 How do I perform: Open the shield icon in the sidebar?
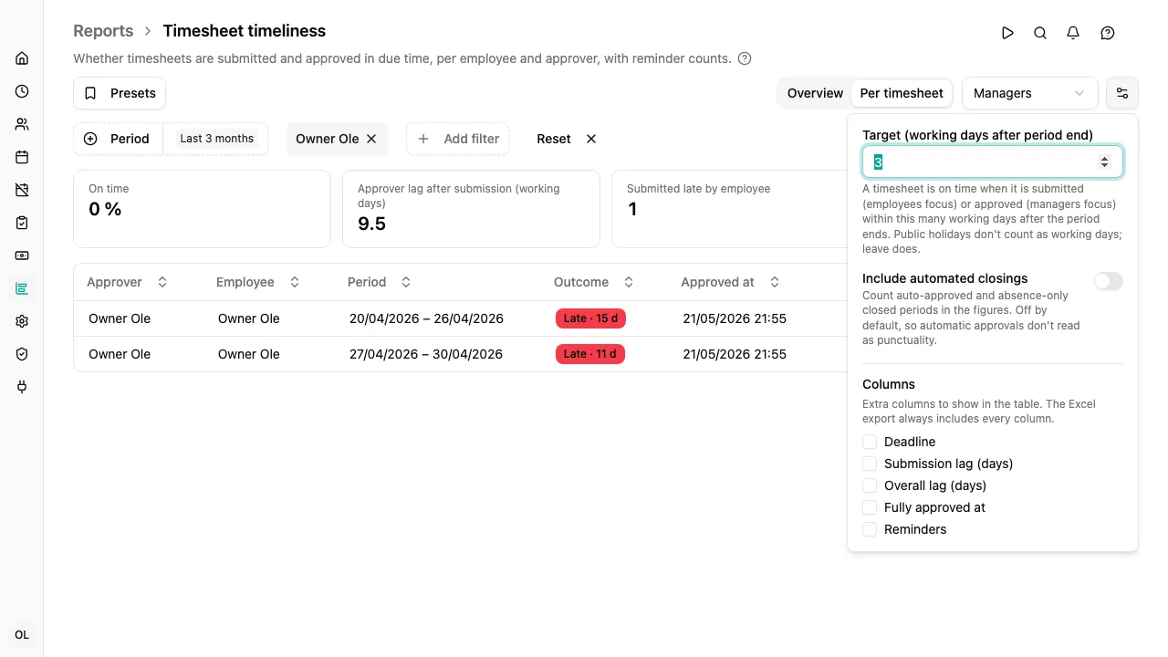click(x=22, y=354)
